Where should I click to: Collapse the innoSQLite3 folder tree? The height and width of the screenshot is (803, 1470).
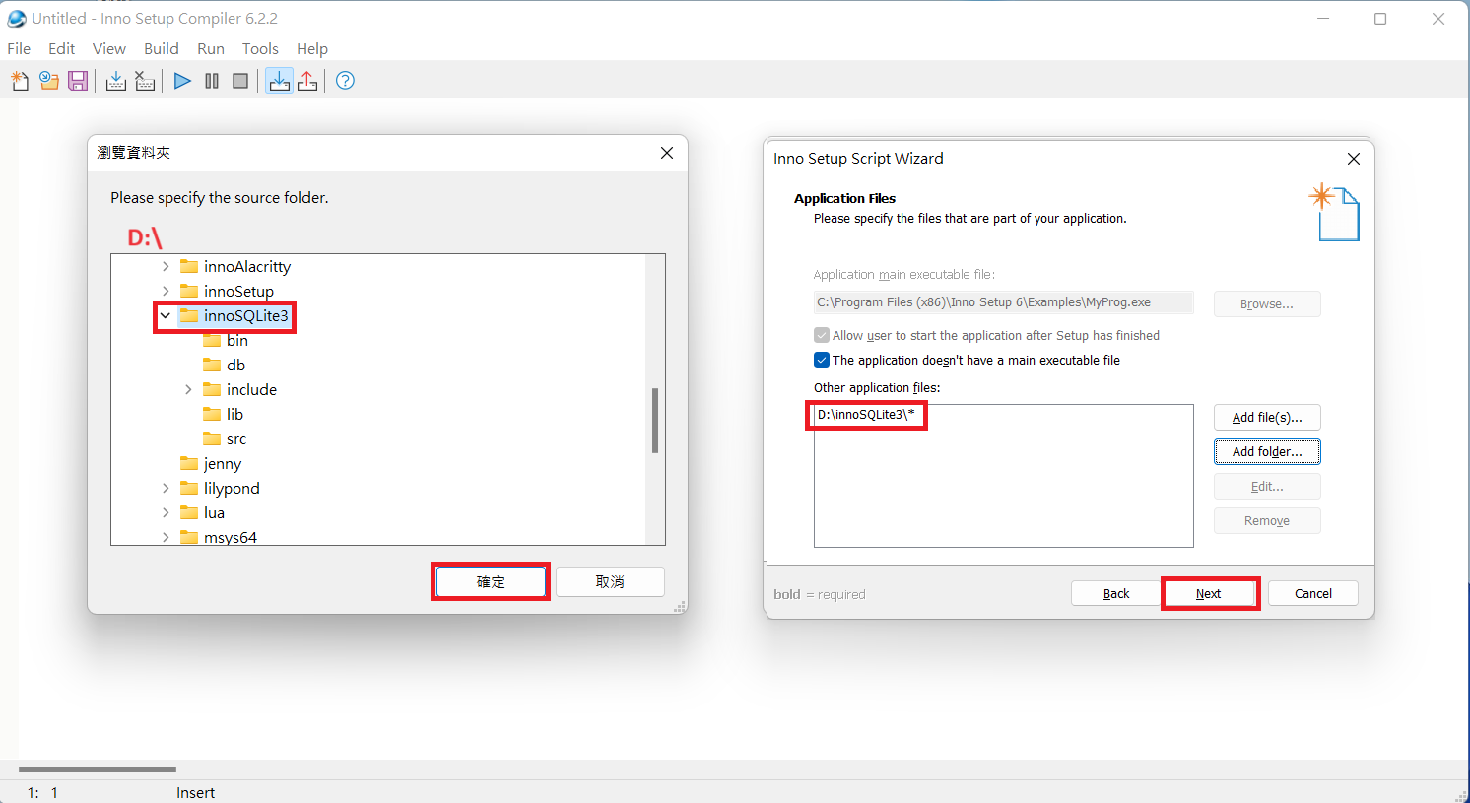165,315
